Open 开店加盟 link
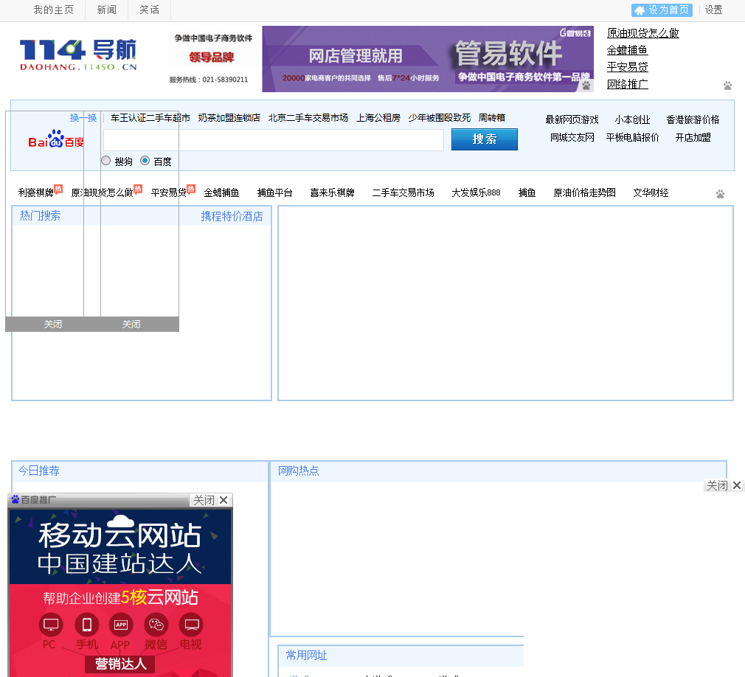This screenshot has height=677, width=745. 693,138
